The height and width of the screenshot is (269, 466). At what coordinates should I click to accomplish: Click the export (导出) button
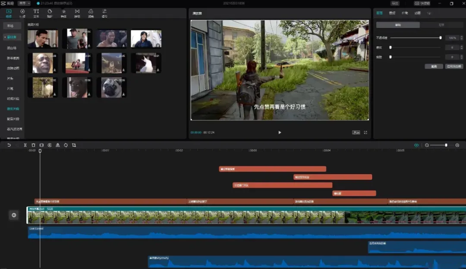coord(395,3)
